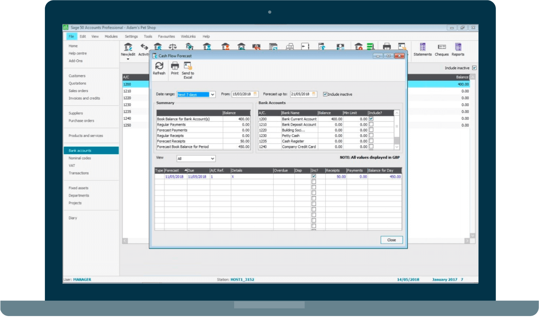Expand the arrow below New/edit
Viewport: 539px width, 317px height.
click(x=128, y=59)
